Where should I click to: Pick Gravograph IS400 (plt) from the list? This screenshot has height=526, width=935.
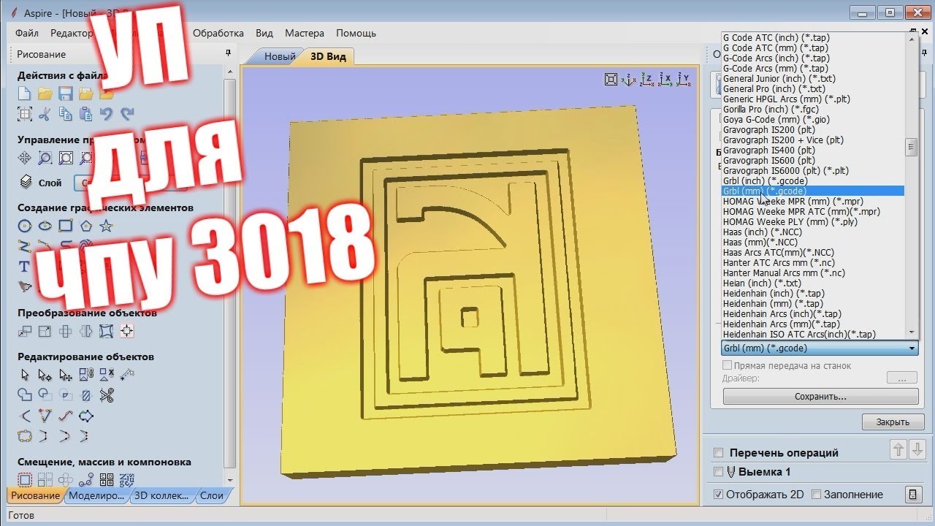point(812,150)
